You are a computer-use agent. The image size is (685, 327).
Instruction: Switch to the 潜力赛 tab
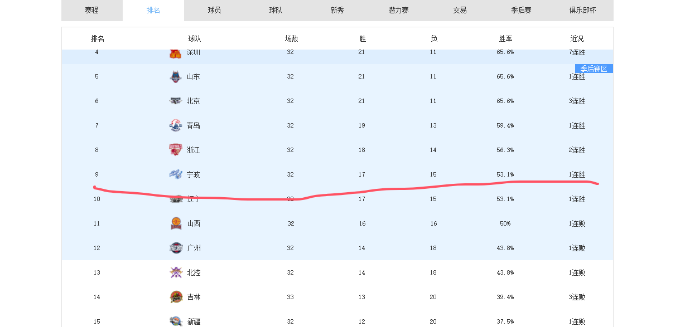[x=399, y=11]
